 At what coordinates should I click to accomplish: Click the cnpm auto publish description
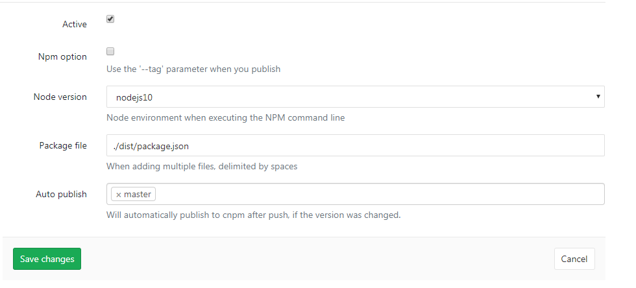(x=253, y=215)
